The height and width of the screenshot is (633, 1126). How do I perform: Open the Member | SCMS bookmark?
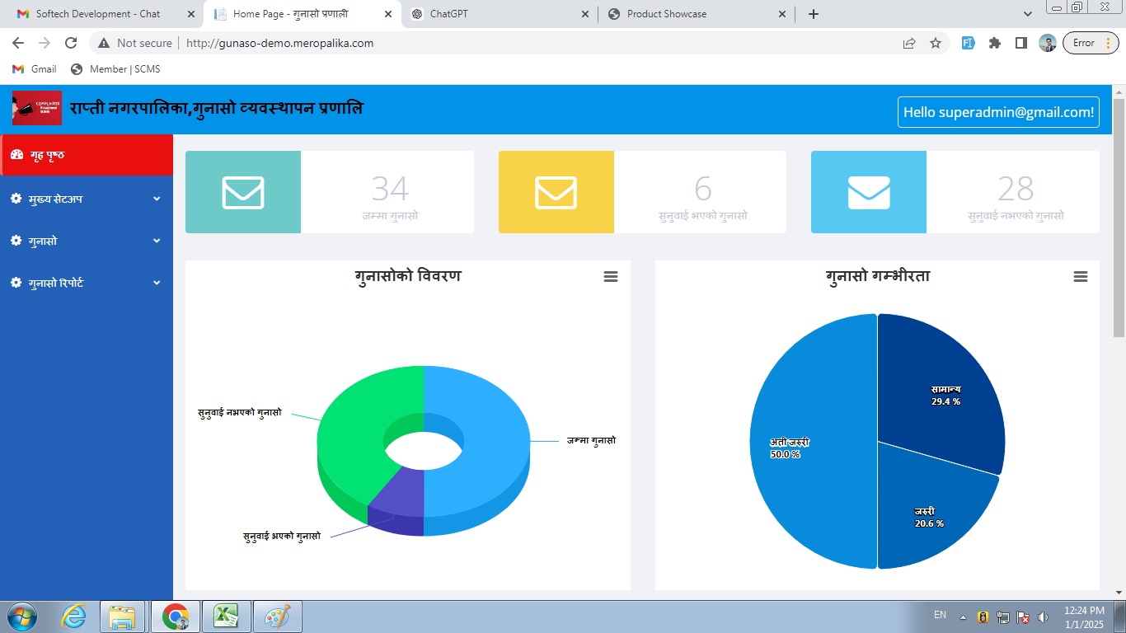point(115,69)
